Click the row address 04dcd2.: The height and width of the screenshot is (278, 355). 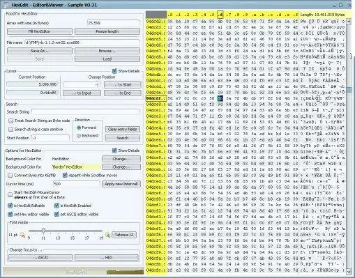tap(156, 22)
